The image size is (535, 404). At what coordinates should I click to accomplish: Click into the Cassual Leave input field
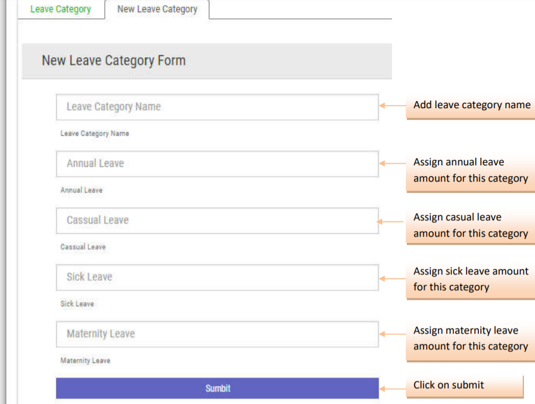tap(217, 220)
